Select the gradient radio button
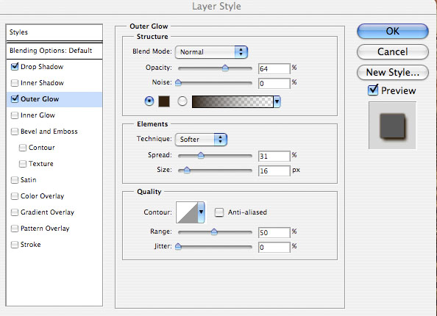Screen dimensions: 437x316 point(182,101)
